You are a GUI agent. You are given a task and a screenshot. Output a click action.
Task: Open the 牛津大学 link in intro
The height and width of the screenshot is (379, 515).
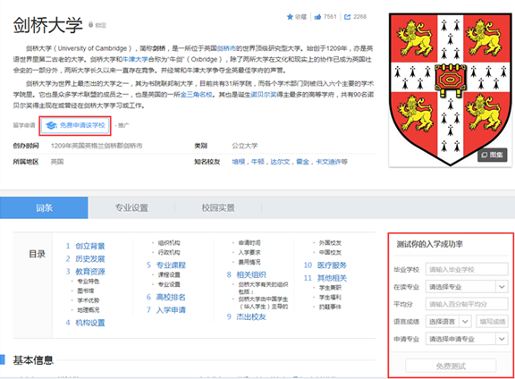pyautogui.click(x=135, y=60)
